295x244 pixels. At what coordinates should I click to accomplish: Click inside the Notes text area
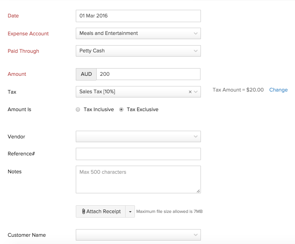point(138,179)
